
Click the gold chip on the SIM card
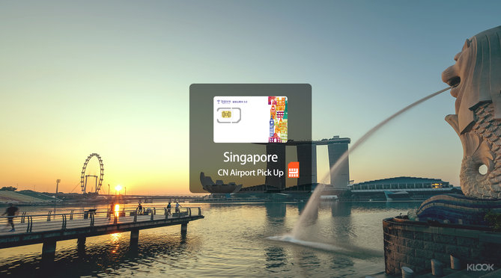pos(226,114)
